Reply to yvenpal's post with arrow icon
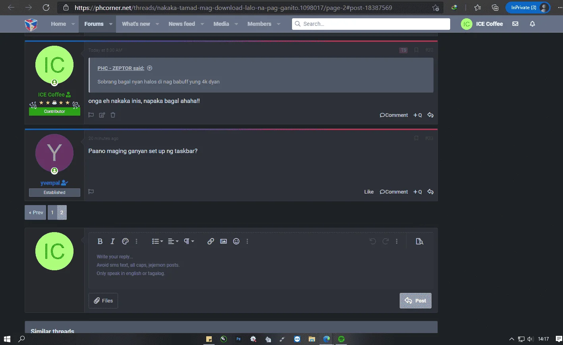This screenshot has width=563, height=345. pyautogui.click(x=430, y=192)
